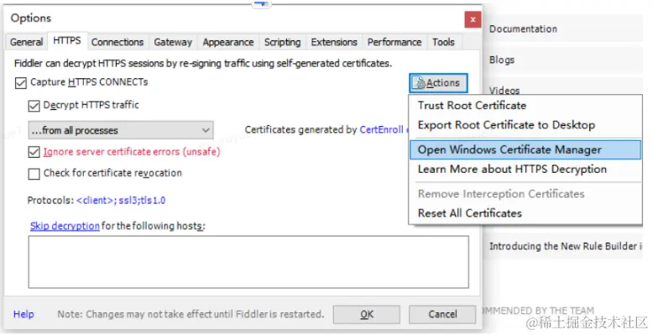Screen dimensions: 653x335
Task: Close the Options dialog
Action: (473, 19)
